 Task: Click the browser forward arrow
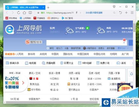coord(13,13)
